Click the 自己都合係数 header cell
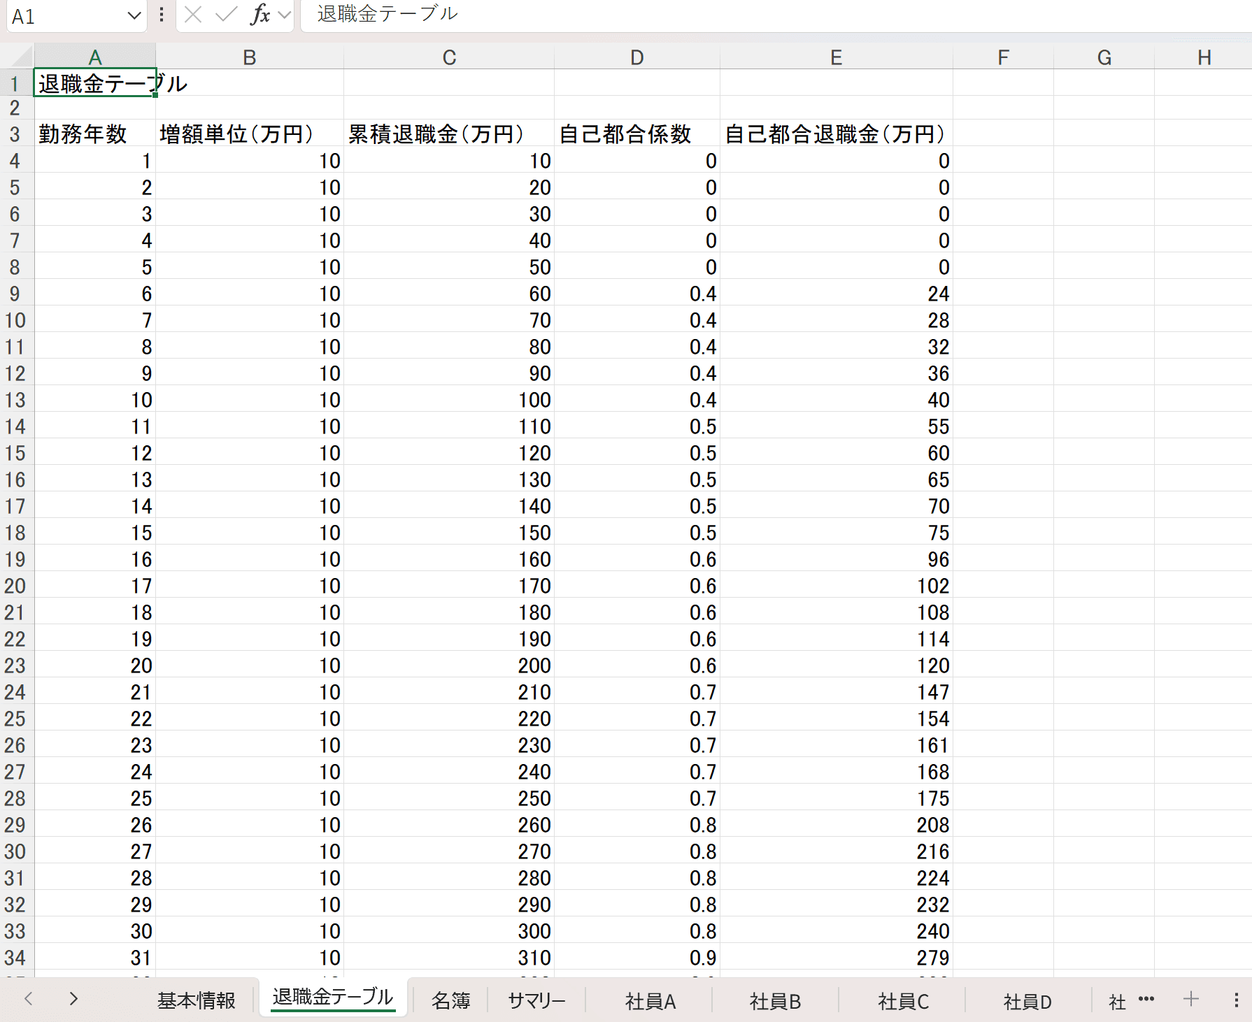This screenshot has height=1022, width=1252. [637, 134]
